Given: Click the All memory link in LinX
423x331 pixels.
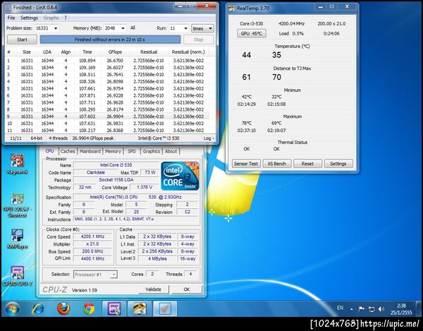Looking at the screenshot, I should [133, 28].
